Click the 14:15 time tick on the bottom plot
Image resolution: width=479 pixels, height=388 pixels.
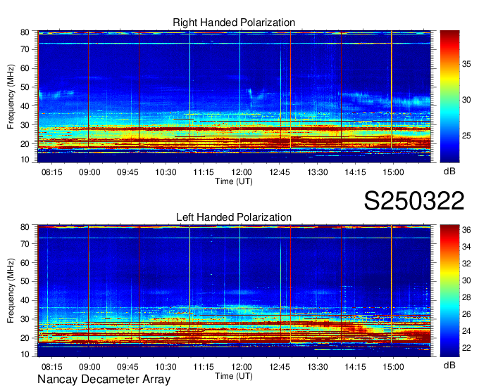[x=355, y=367]
